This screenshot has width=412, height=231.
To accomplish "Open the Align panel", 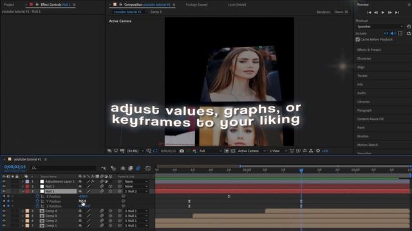I will (360, 67).
